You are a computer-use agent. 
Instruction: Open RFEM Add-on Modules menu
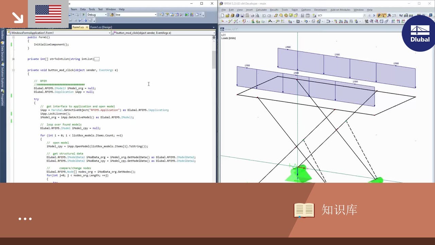tap(341, 10)
